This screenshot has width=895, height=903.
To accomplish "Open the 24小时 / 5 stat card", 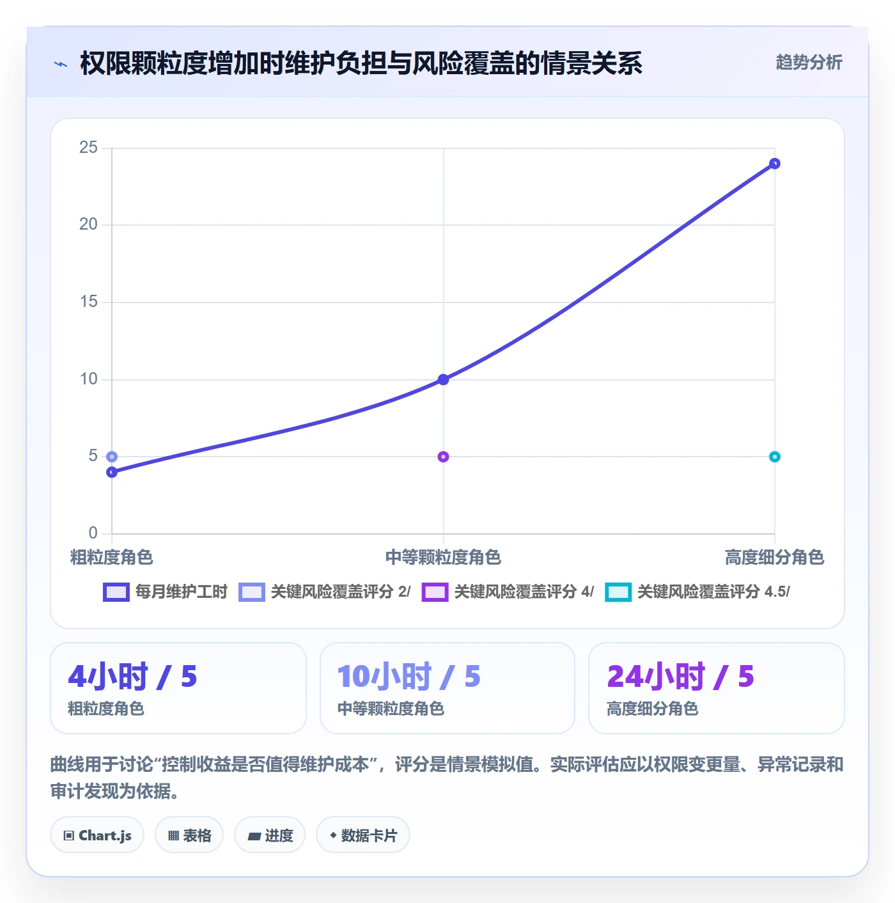I will pos(717,688).
